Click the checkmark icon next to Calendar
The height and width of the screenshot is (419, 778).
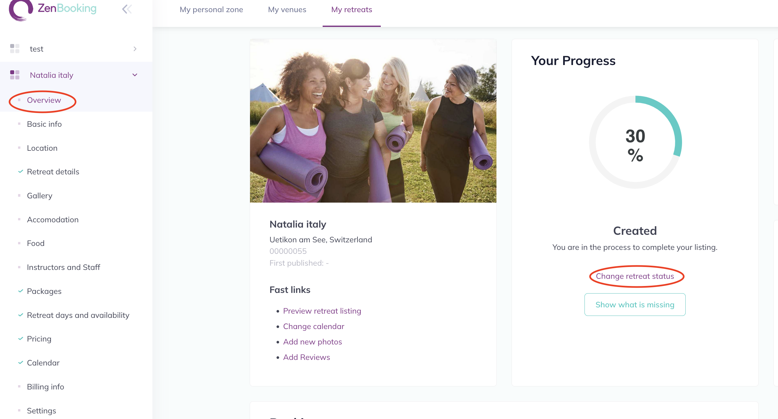pos(20,363)
